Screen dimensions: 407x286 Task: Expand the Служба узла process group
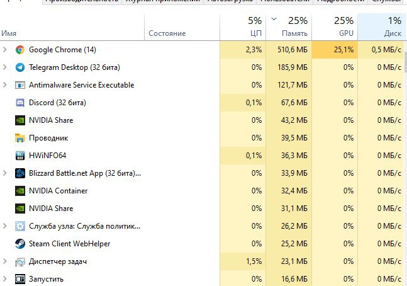[x=4, y=226]
